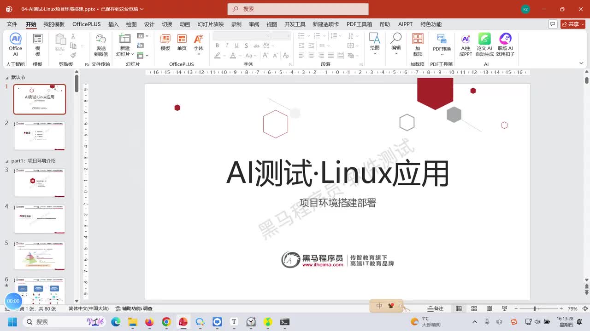Open the 文件 menu

tap(12, 24)
